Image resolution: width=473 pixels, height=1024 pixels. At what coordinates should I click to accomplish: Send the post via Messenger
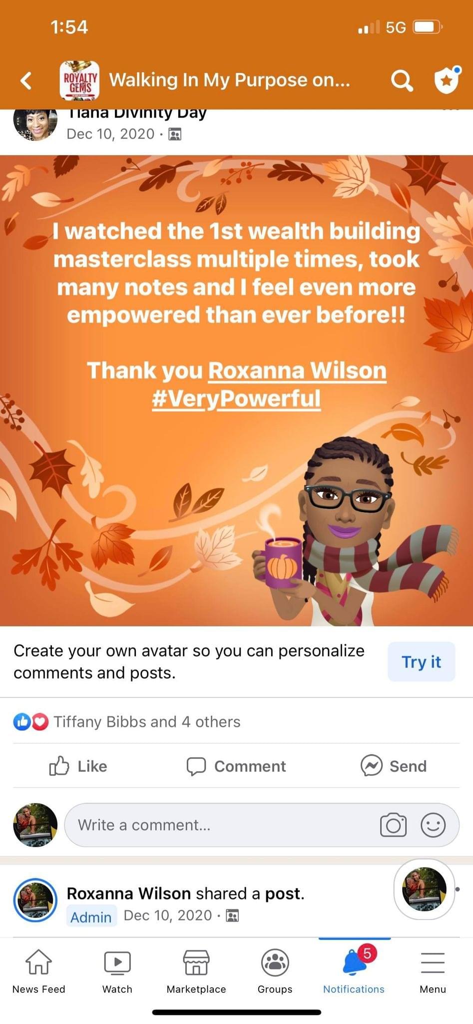394,766
